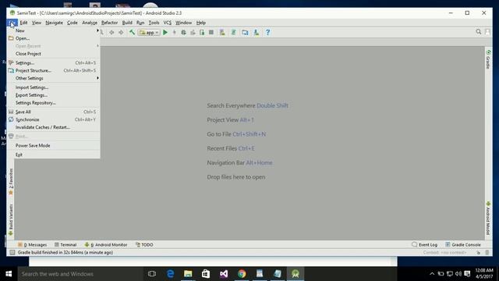Viewport: 499px width, 281px height.
Task: Open Settings Repository... menu entry
Action: (54, 102)
